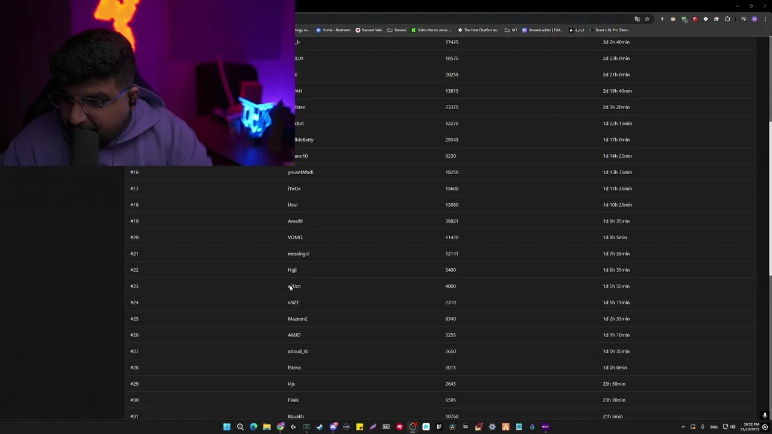Show hidden tray icons chevron
This screenshot has height=434, width=772.
pyautogui.click(x=683, y=427)
